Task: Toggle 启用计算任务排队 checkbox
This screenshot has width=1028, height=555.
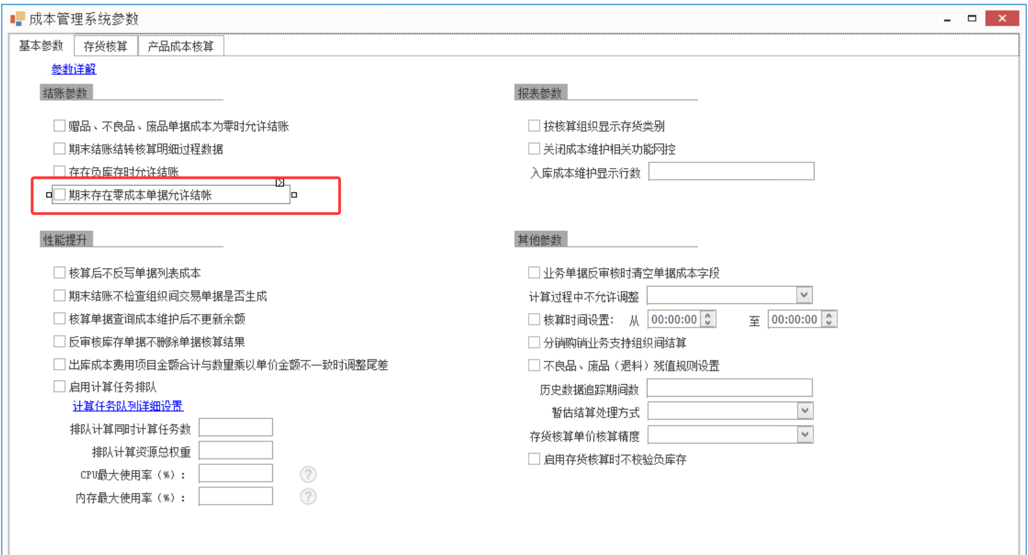Action: (60, 387)
